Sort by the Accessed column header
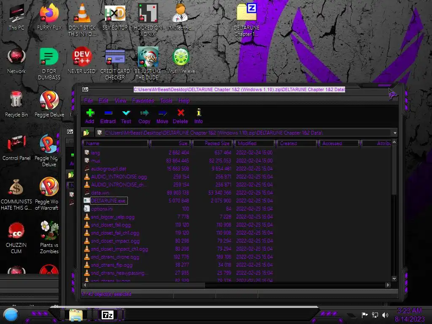 click(339, 143)
